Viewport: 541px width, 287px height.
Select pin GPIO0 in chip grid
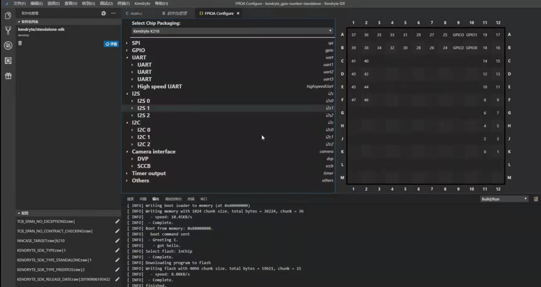click(x=471, y=48)
